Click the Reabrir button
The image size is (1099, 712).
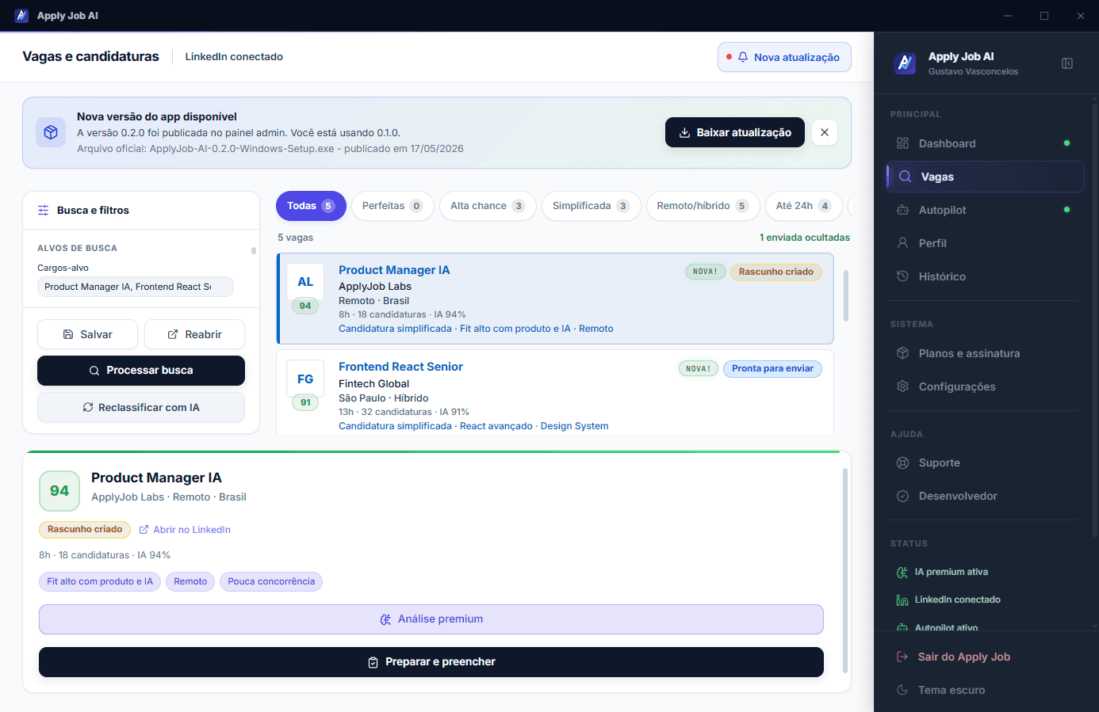(x=194, y=334)
